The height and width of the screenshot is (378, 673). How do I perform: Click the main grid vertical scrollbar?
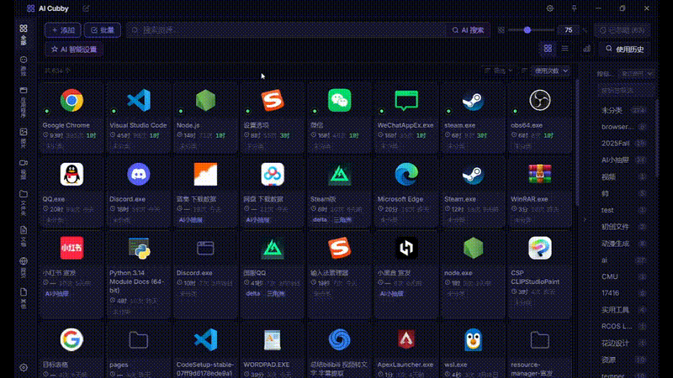tap(577, 141)
